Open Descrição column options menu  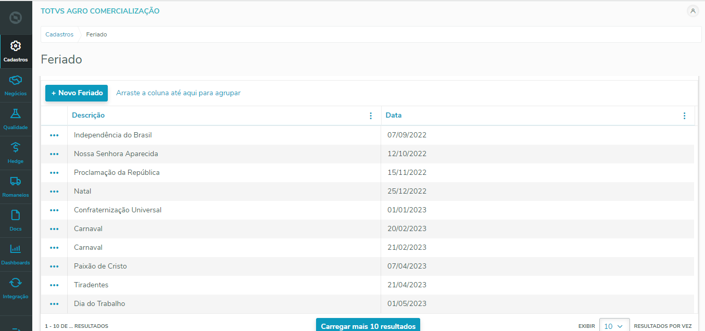coord(371,116)
